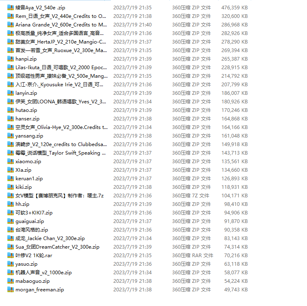The image size is (307, 306).
Task: Select the 台湾风格的.zip file name
Action: pos(32,230)
